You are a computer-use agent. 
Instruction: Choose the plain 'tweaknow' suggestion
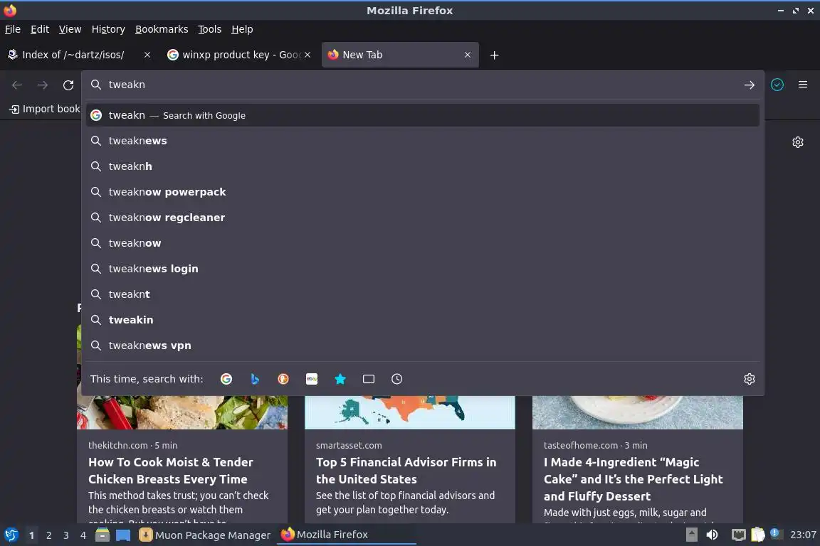coord(423,243)
